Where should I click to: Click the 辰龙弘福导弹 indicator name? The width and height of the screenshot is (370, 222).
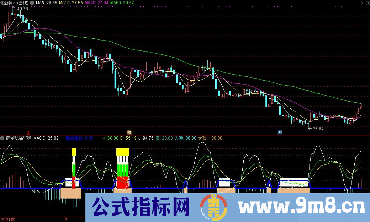[x=18, y=138]
